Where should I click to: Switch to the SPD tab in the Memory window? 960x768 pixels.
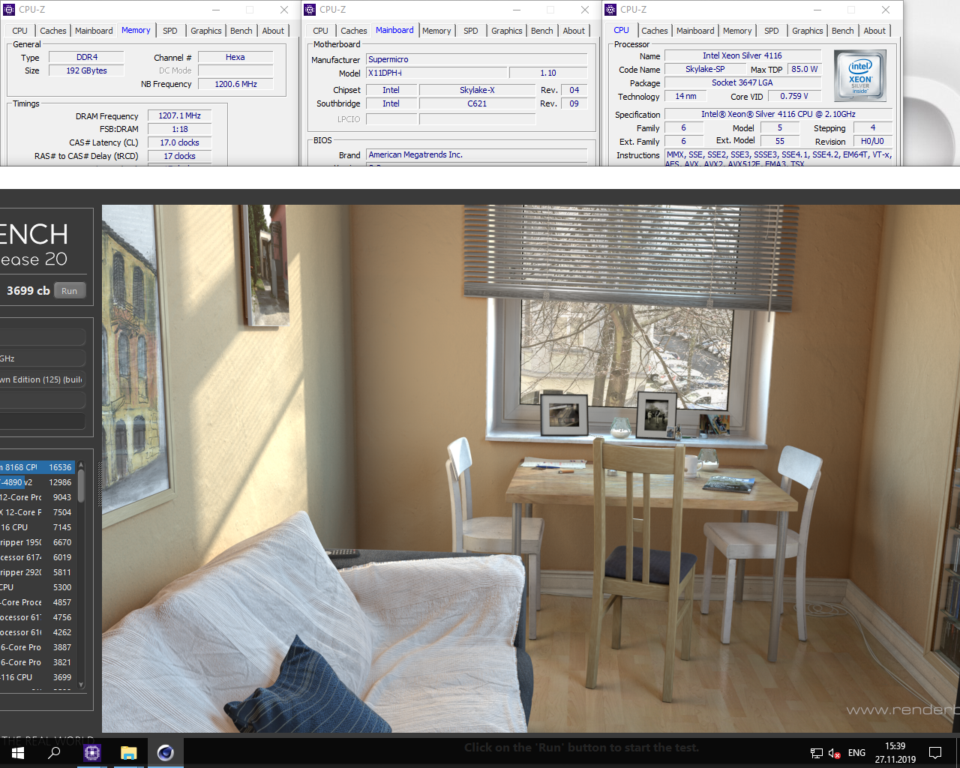coord(170,31)
